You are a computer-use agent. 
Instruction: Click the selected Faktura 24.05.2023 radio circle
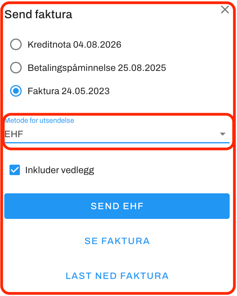[x=16, y=91]
